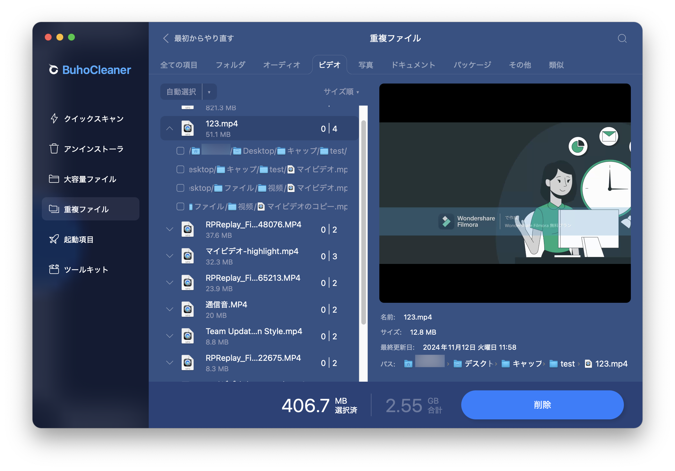Switch to the フォルダ tab
Screen dimensions: 675x471
(230, 65)
